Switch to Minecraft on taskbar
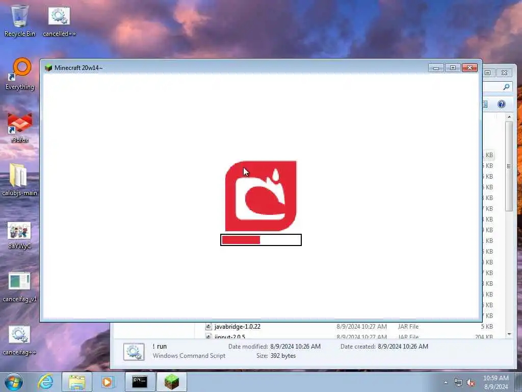This screenshot has height=392, width=522. coord(171,382)
